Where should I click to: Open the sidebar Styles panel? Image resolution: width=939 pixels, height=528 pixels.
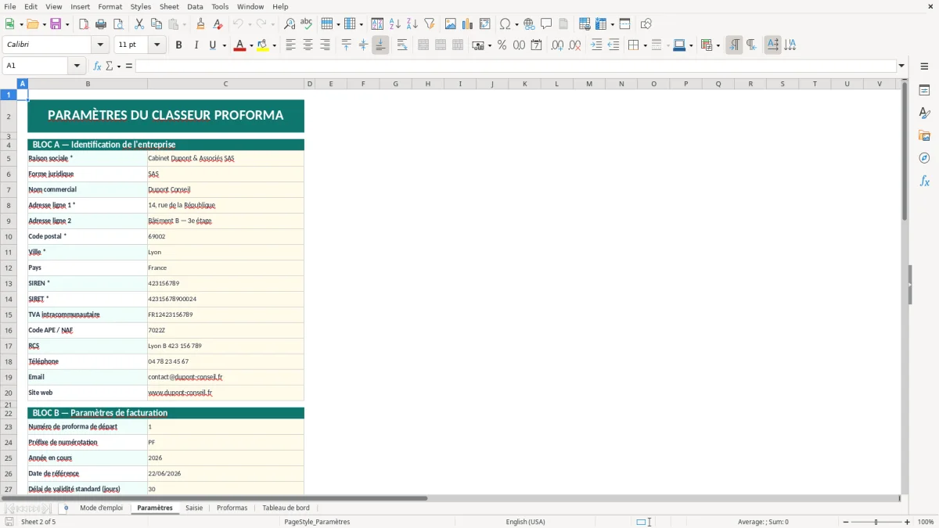(x=924, y=113)
